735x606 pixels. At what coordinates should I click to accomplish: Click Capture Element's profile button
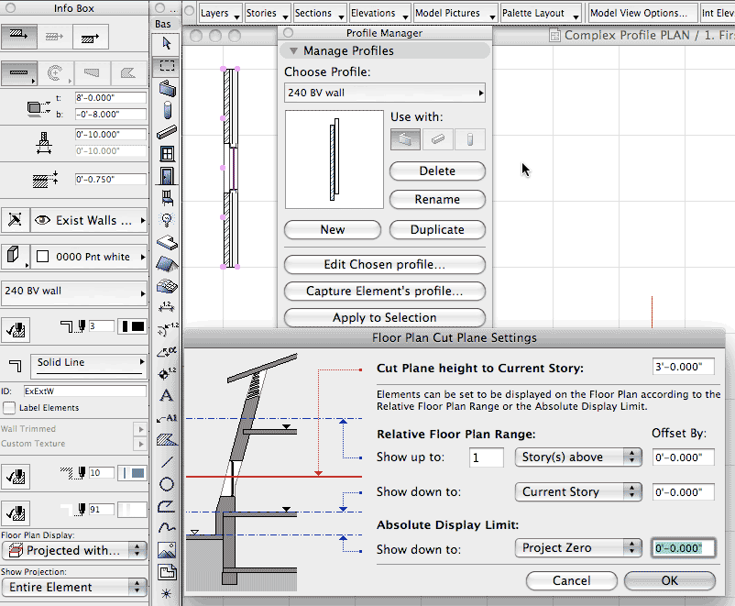[384, 291]
